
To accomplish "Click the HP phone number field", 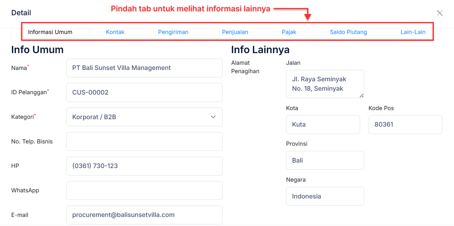I will pos(144,166).
